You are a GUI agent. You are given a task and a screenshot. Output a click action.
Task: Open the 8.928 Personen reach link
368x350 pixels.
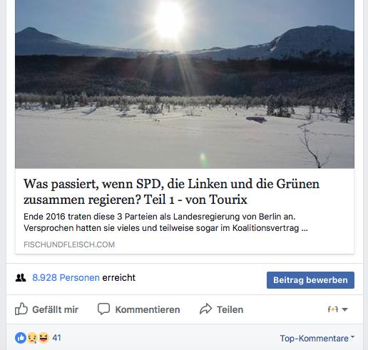pyautogui.click(x=66, y=277)
